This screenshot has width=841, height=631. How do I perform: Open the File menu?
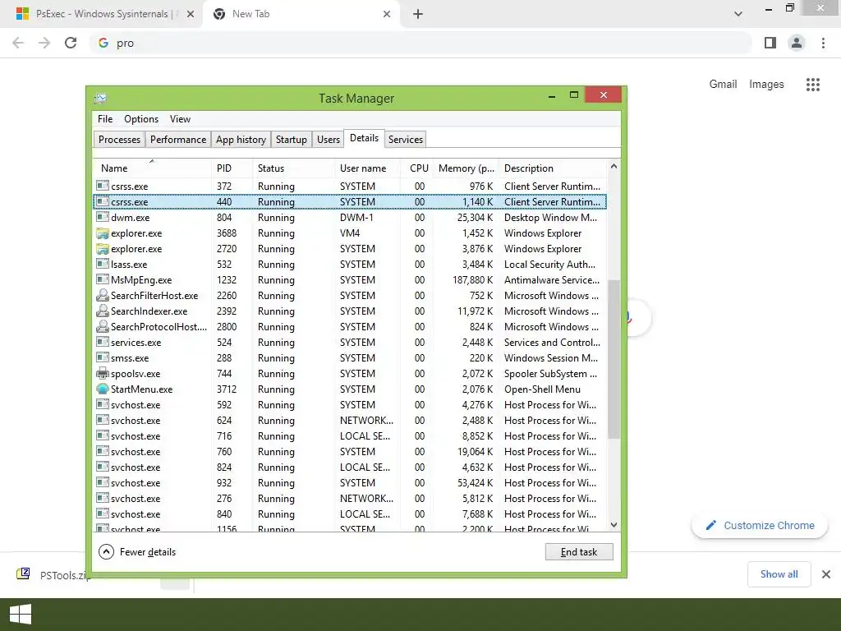click(x=105, y=119)
